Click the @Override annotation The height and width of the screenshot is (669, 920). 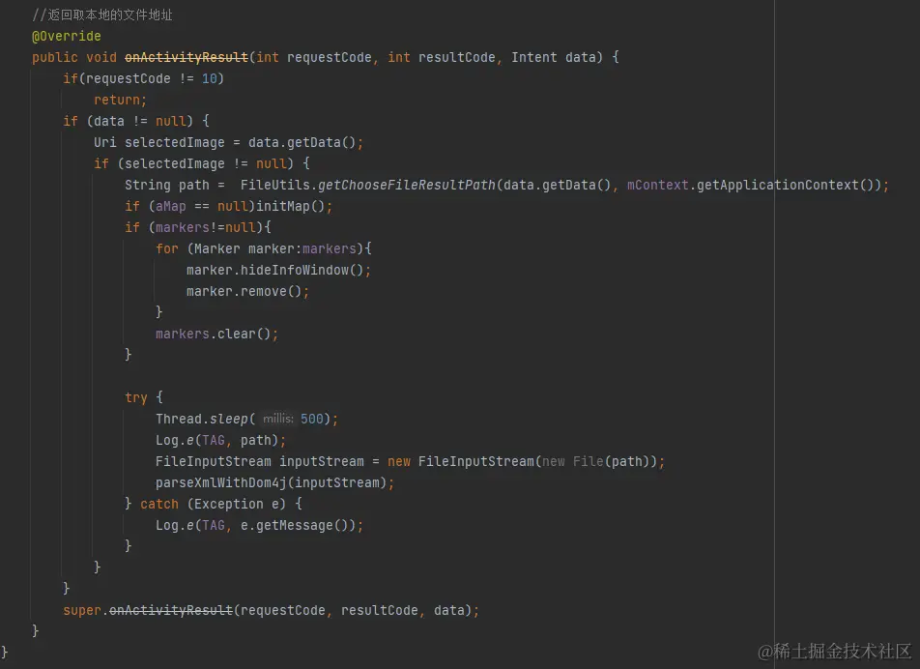[x=67, y=37]
